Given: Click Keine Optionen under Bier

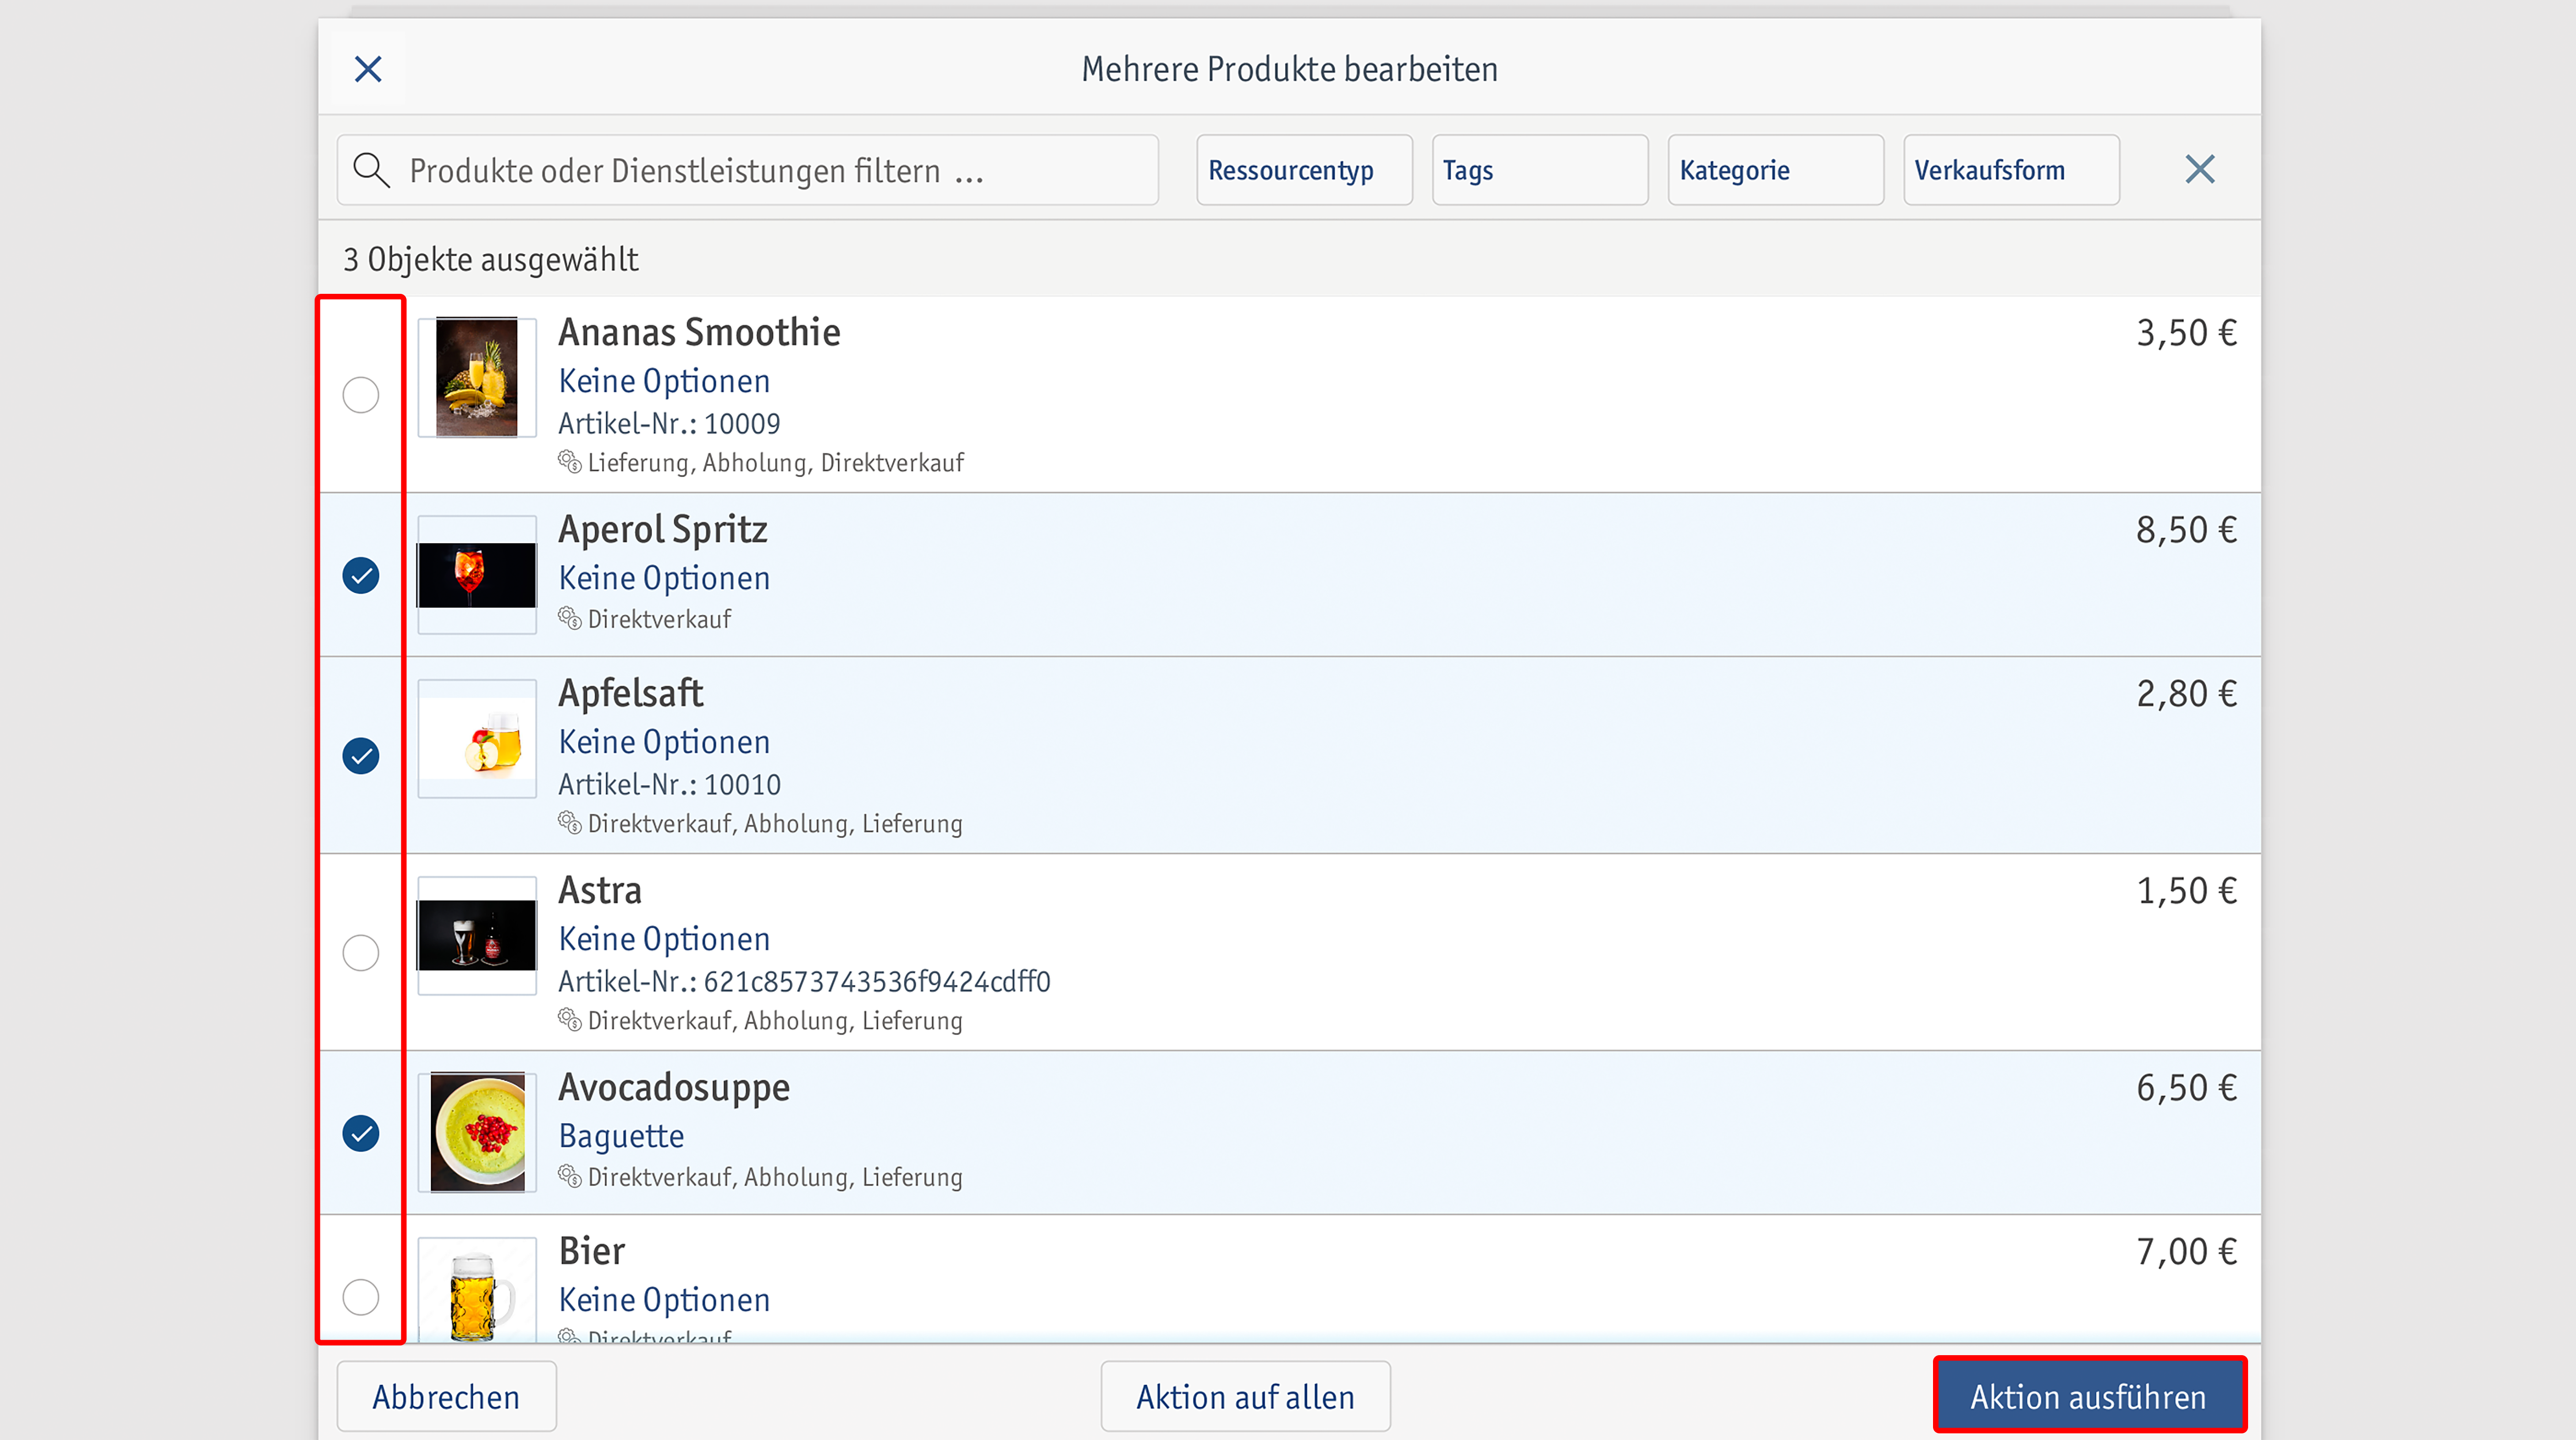Looking at the screenshot, I should (664, 1300).
